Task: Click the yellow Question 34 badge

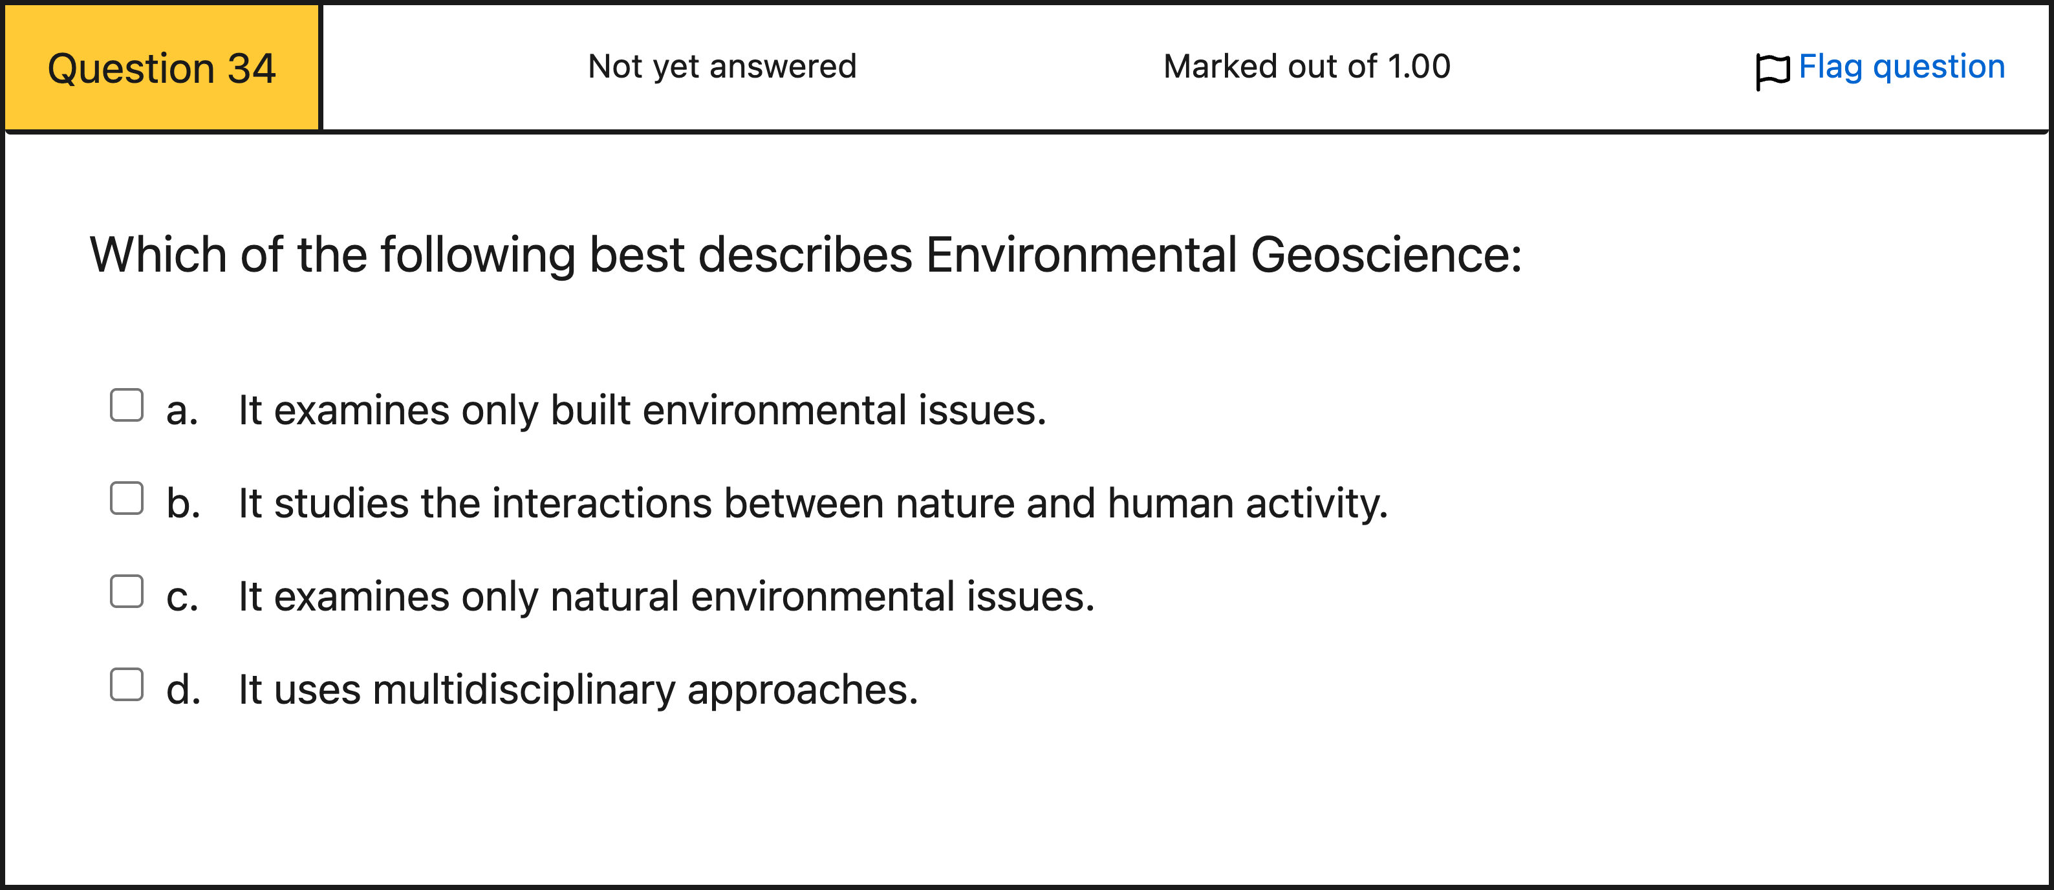Action: point(162,68)
